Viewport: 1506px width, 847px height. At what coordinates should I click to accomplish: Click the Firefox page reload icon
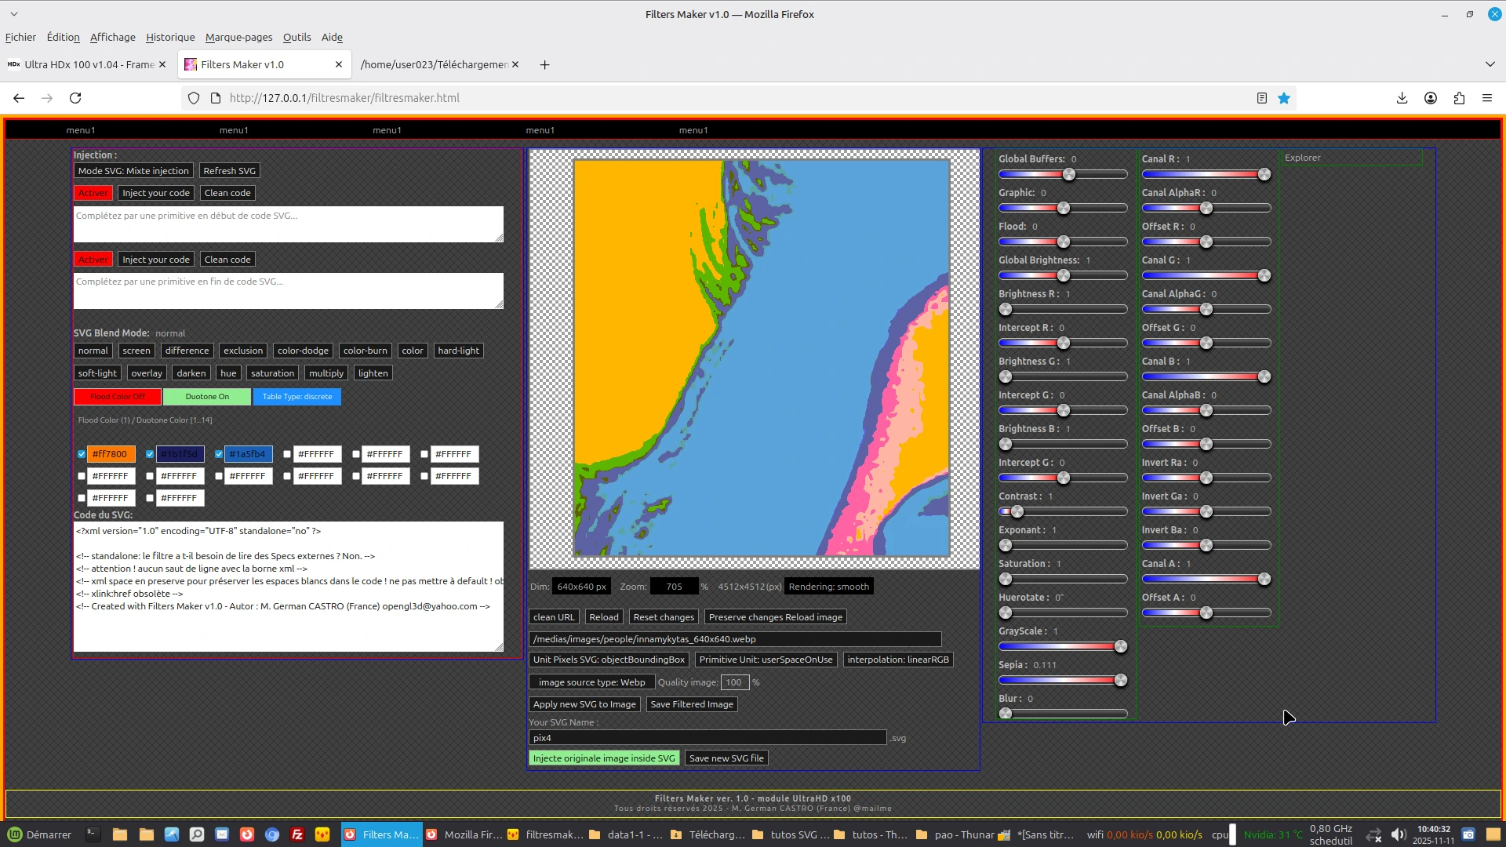pos(75,98)
